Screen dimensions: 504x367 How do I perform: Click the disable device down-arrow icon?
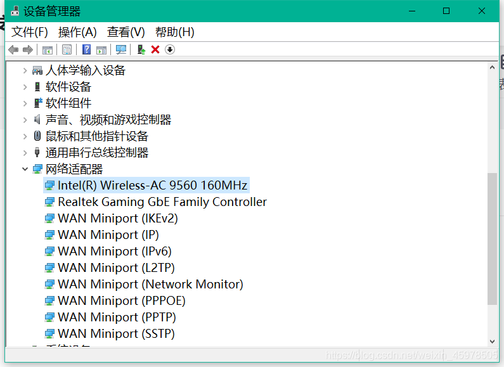(x=170, y=49)
